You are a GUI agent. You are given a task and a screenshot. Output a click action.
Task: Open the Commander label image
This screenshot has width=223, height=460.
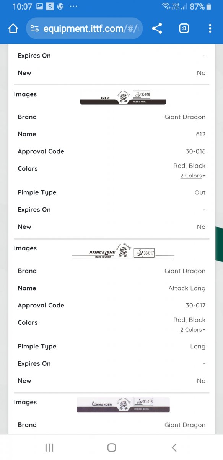coord(123,405)
